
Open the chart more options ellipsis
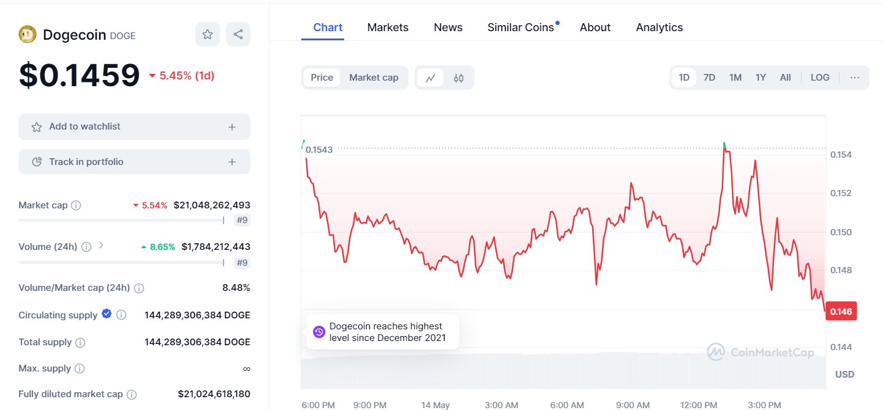855,78
